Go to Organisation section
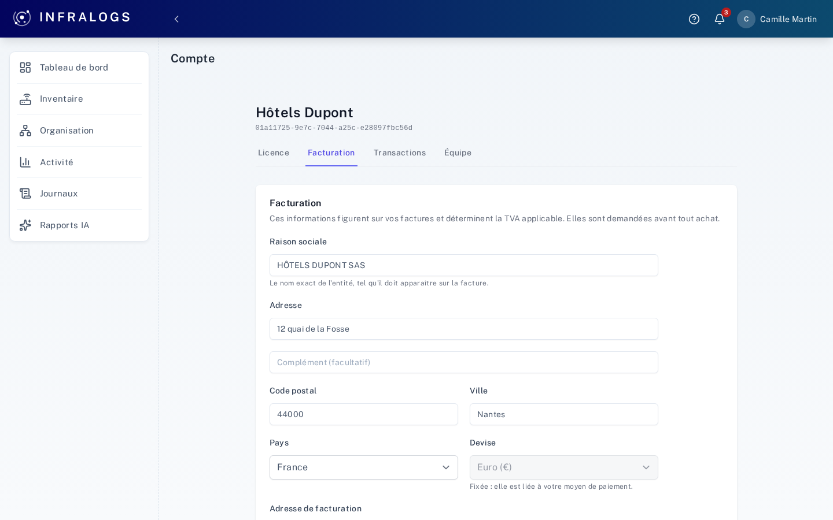 coord(79,131)
